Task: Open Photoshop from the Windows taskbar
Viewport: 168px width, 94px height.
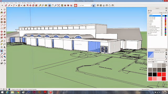Action: (x=29, y=92)
